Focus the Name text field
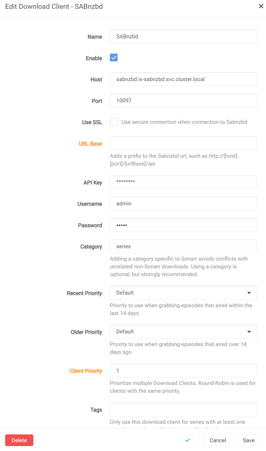Image resolution: width=266 pixels, height=451 pixels. point(183,37)
